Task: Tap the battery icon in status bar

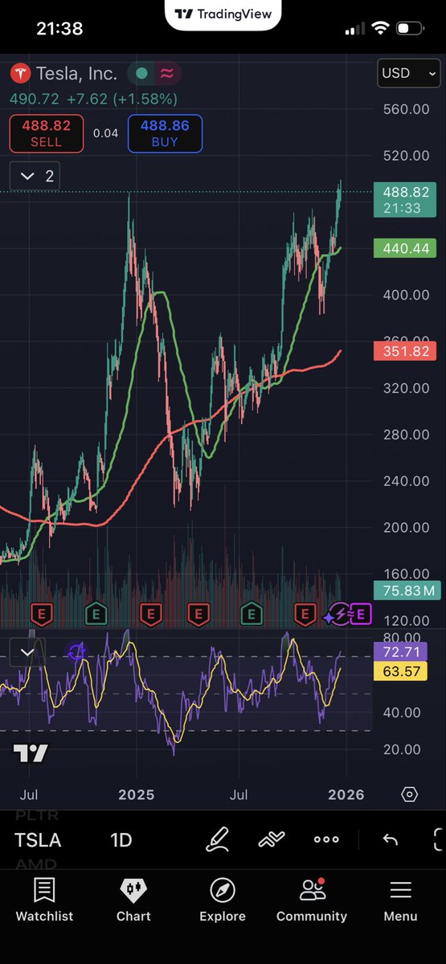Action: [x=410, y=29]
